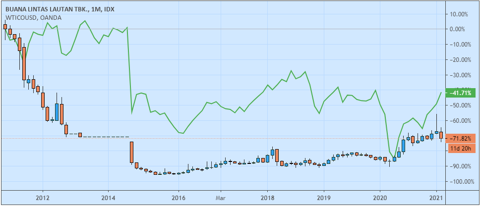
Task: Select the 2018 label on time axis
Action: point(267,196)
